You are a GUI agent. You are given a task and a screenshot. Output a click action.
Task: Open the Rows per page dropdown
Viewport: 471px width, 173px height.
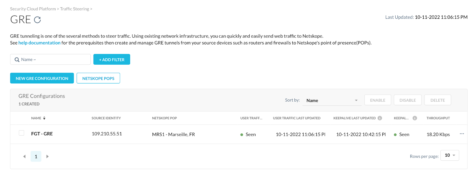click(450, 155)
